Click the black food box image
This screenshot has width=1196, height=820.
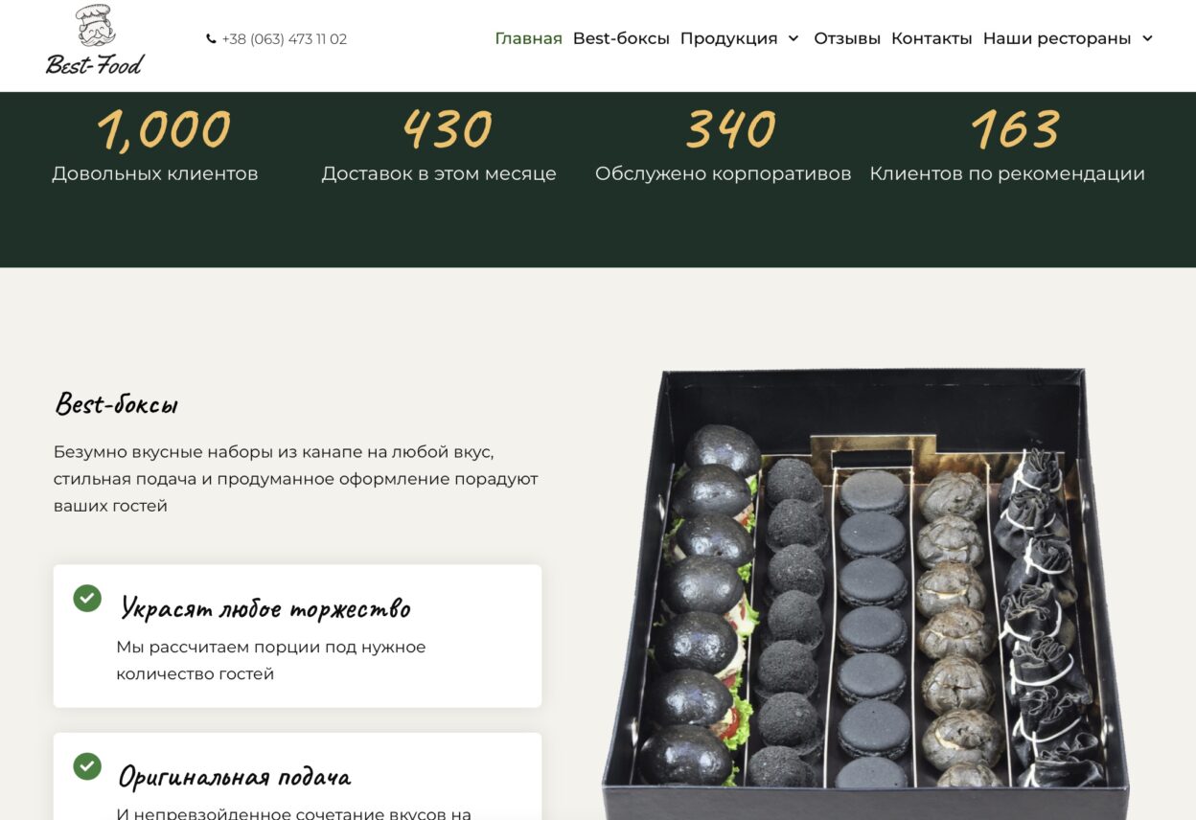point(867,594)
